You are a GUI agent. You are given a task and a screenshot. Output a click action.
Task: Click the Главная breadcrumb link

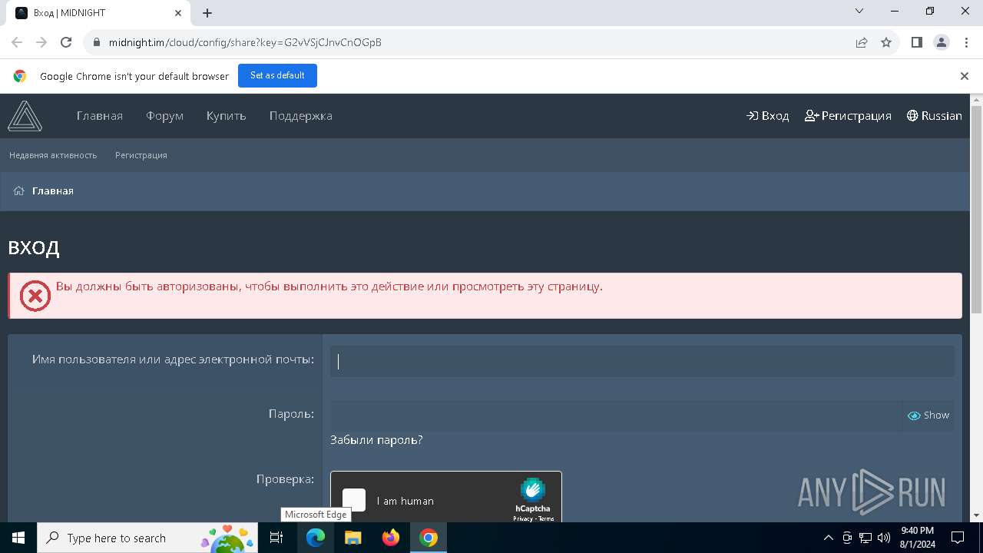click(x=53, y=191)
